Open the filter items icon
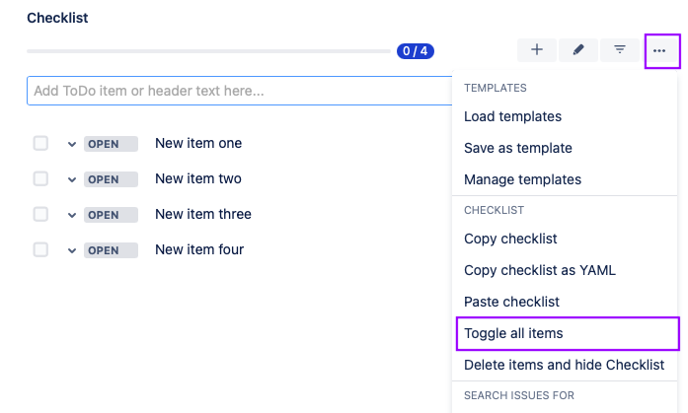This screenshot has width=688, height=413. pos(620,50)
